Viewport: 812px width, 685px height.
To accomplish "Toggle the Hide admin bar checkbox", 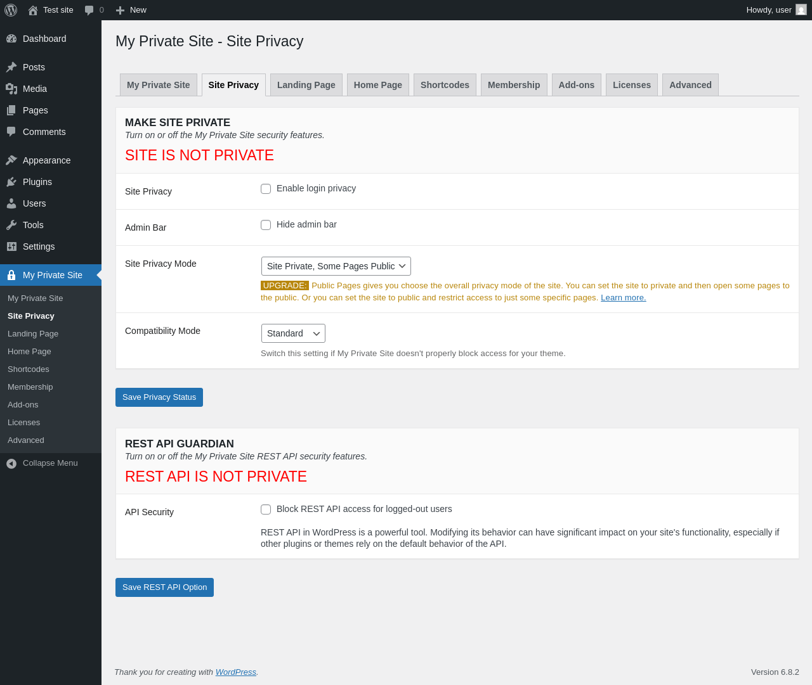I will pos(266,225).
